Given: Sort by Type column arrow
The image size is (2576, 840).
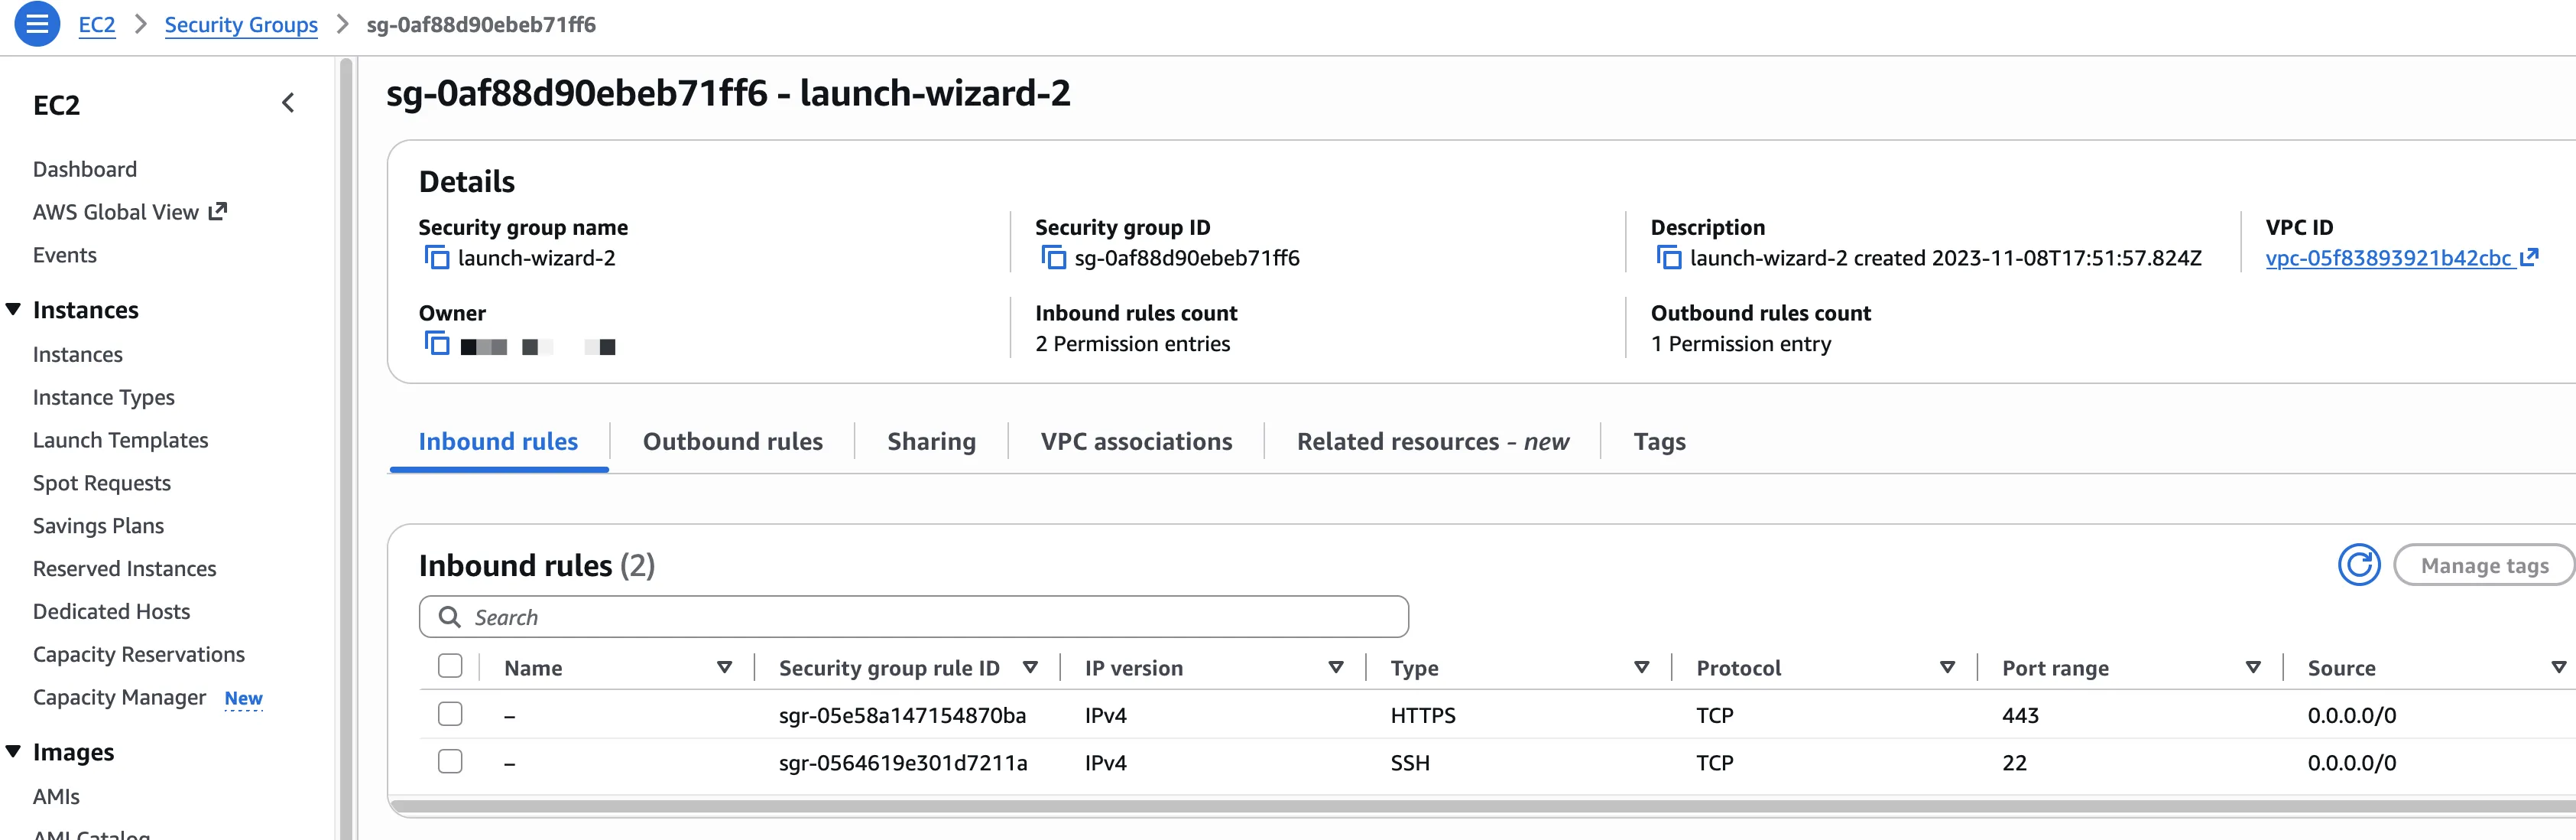Looking at the screenshot, I should tap(1641, 667).
